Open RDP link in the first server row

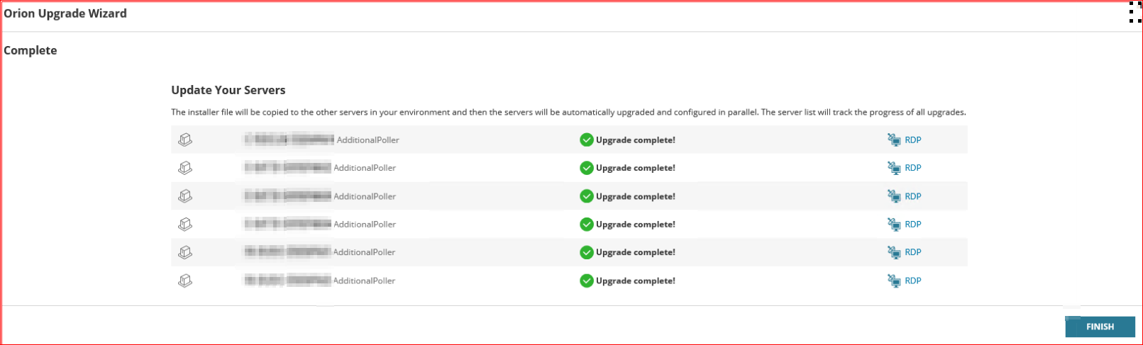[x=912, y=140]
